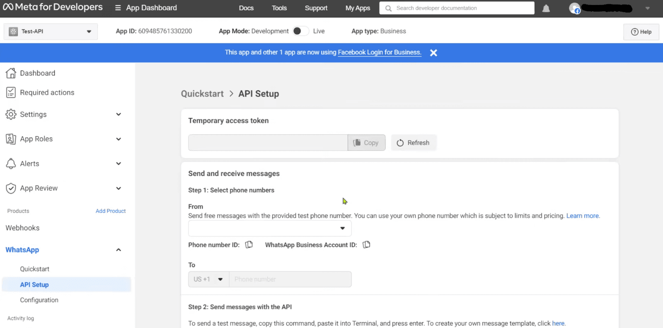
Task: Click the 'here' message template link
Action: [x=558, y=323]
